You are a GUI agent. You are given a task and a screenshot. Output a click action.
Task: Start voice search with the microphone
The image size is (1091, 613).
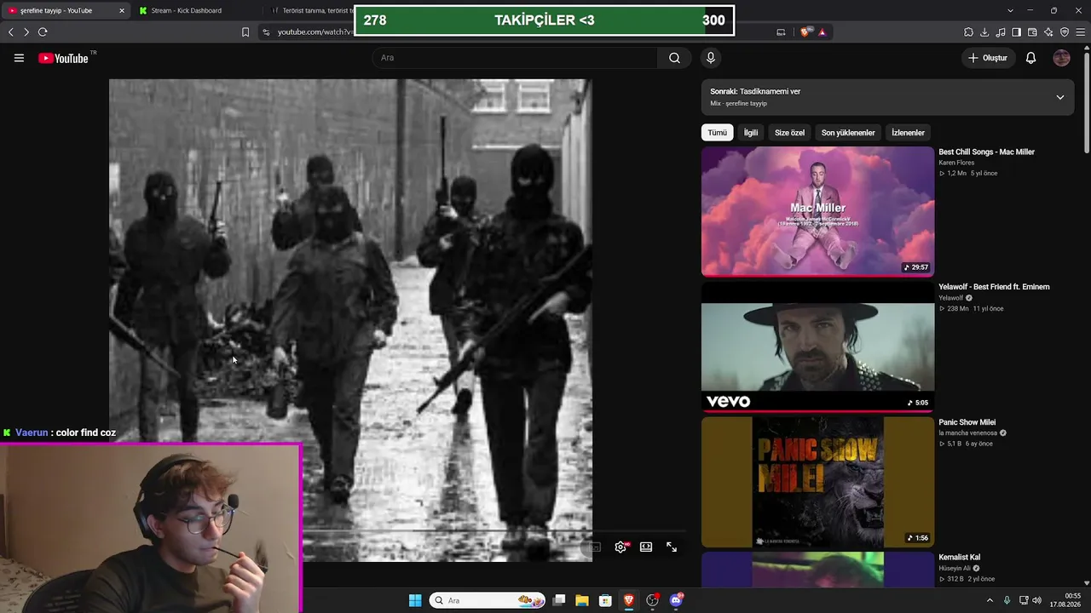coord(711,58)
